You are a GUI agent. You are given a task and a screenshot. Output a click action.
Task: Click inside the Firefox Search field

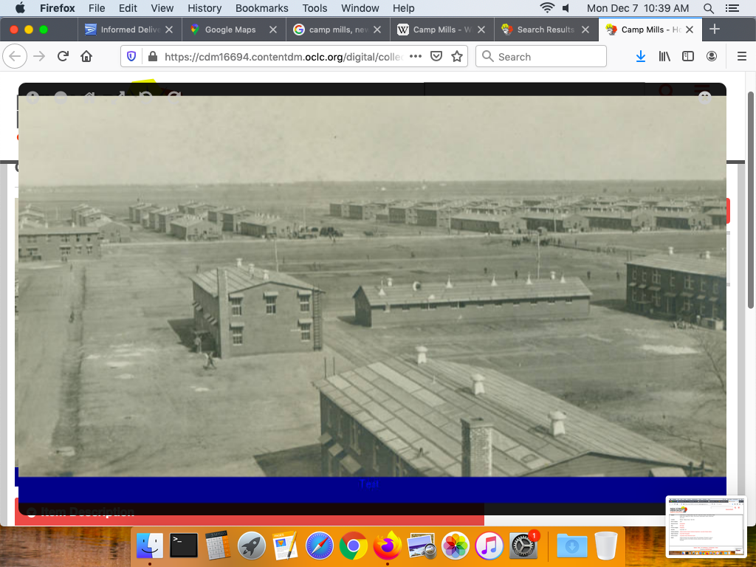(548, 57)
